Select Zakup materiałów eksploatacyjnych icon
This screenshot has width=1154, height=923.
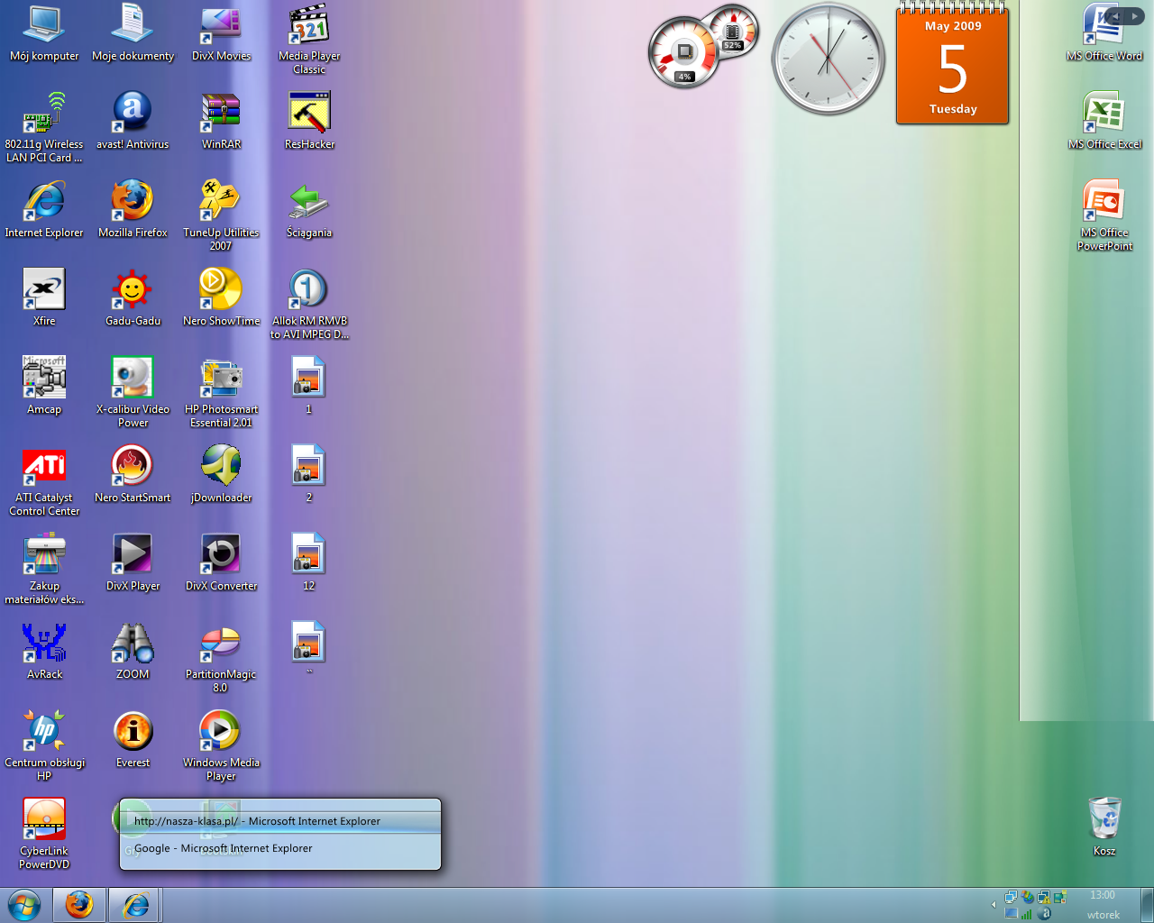pos(44,569)
